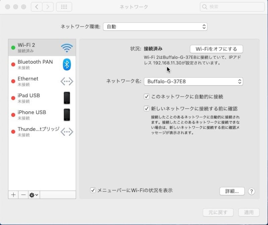
Task: Click the back navigation arrow
Action: point(37,6)
